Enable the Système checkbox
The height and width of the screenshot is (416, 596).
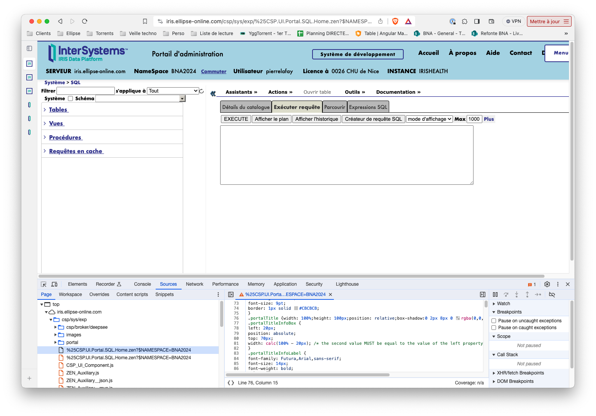coord(70,99)
